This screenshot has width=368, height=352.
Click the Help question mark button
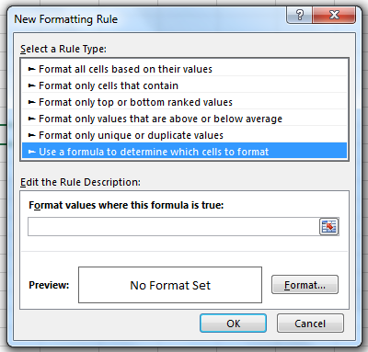[x=299, y=15]
